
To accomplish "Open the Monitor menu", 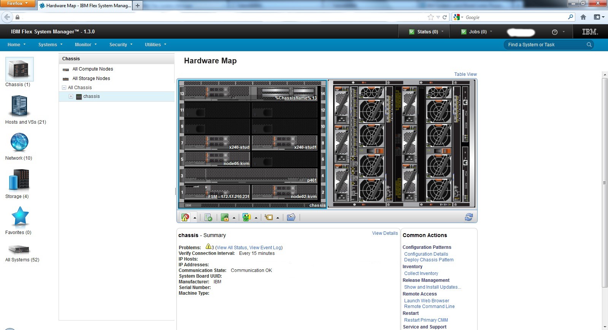I will 86,45.
